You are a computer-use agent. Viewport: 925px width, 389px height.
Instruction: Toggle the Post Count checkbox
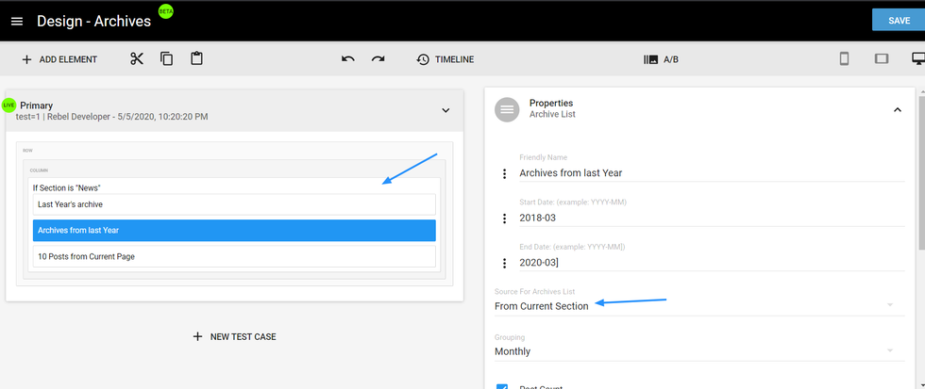[x=502, y=386]
